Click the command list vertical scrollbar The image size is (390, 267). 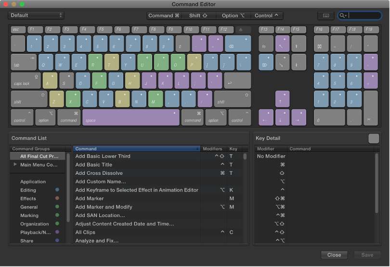tap(245, 157)
